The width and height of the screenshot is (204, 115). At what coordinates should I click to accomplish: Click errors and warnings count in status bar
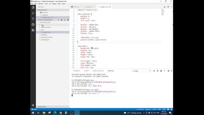pos(34,109)
